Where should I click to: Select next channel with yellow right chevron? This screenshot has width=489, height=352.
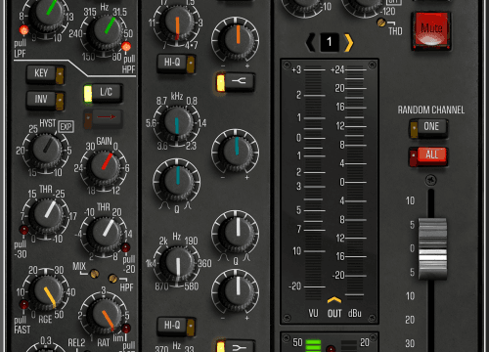349,42
